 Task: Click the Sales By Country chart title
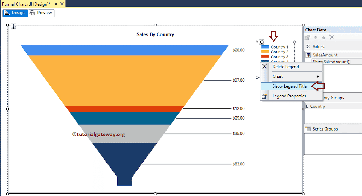[x=155, y=34]
